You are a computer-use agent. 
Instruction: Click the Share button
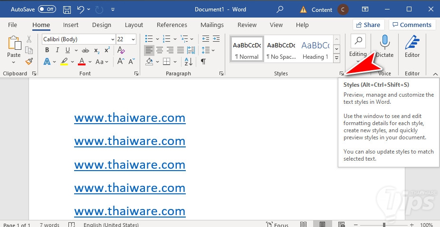(x=368, y=25)
